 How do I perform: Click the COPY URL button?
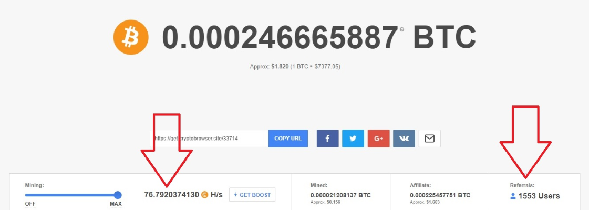click(288, 139)
